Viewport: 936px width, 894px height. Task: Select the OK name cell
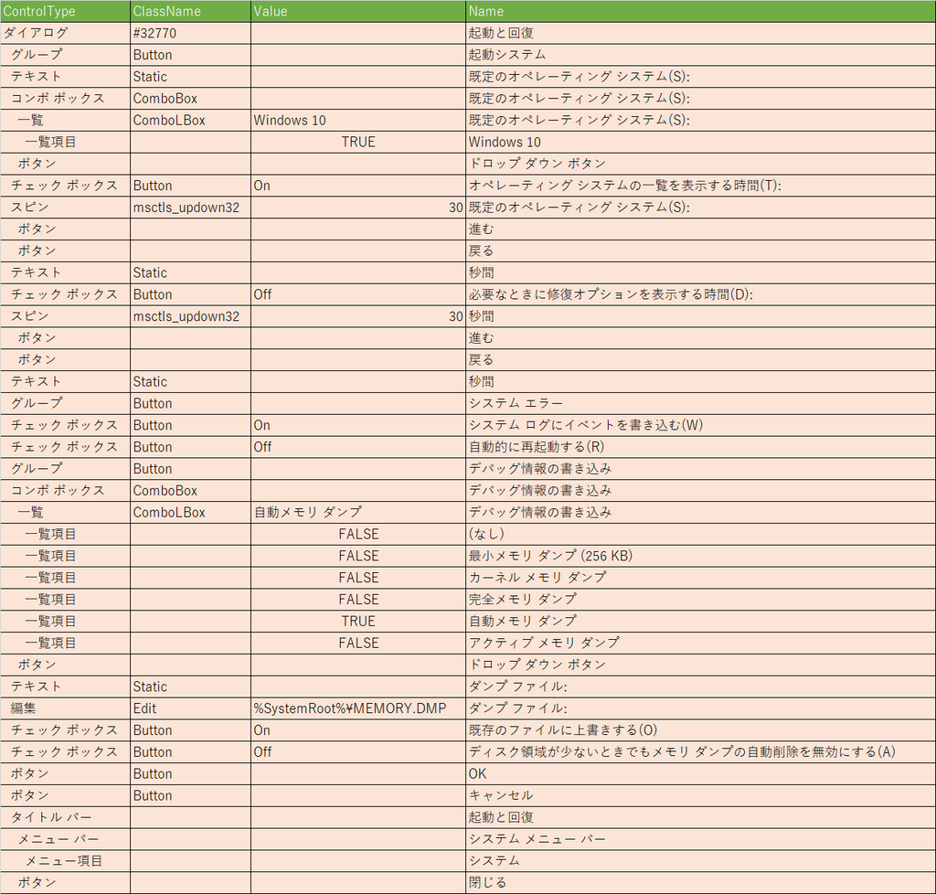click(x=700, y=774)
